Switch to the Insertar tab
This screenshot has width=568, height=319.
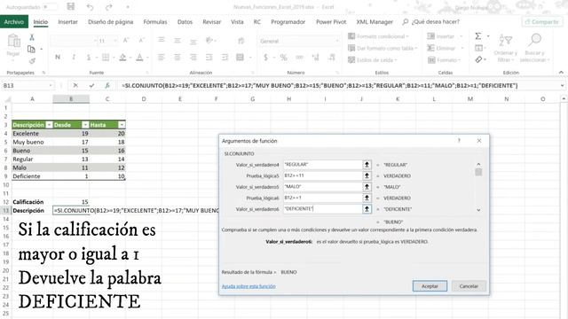coord(67,22)
